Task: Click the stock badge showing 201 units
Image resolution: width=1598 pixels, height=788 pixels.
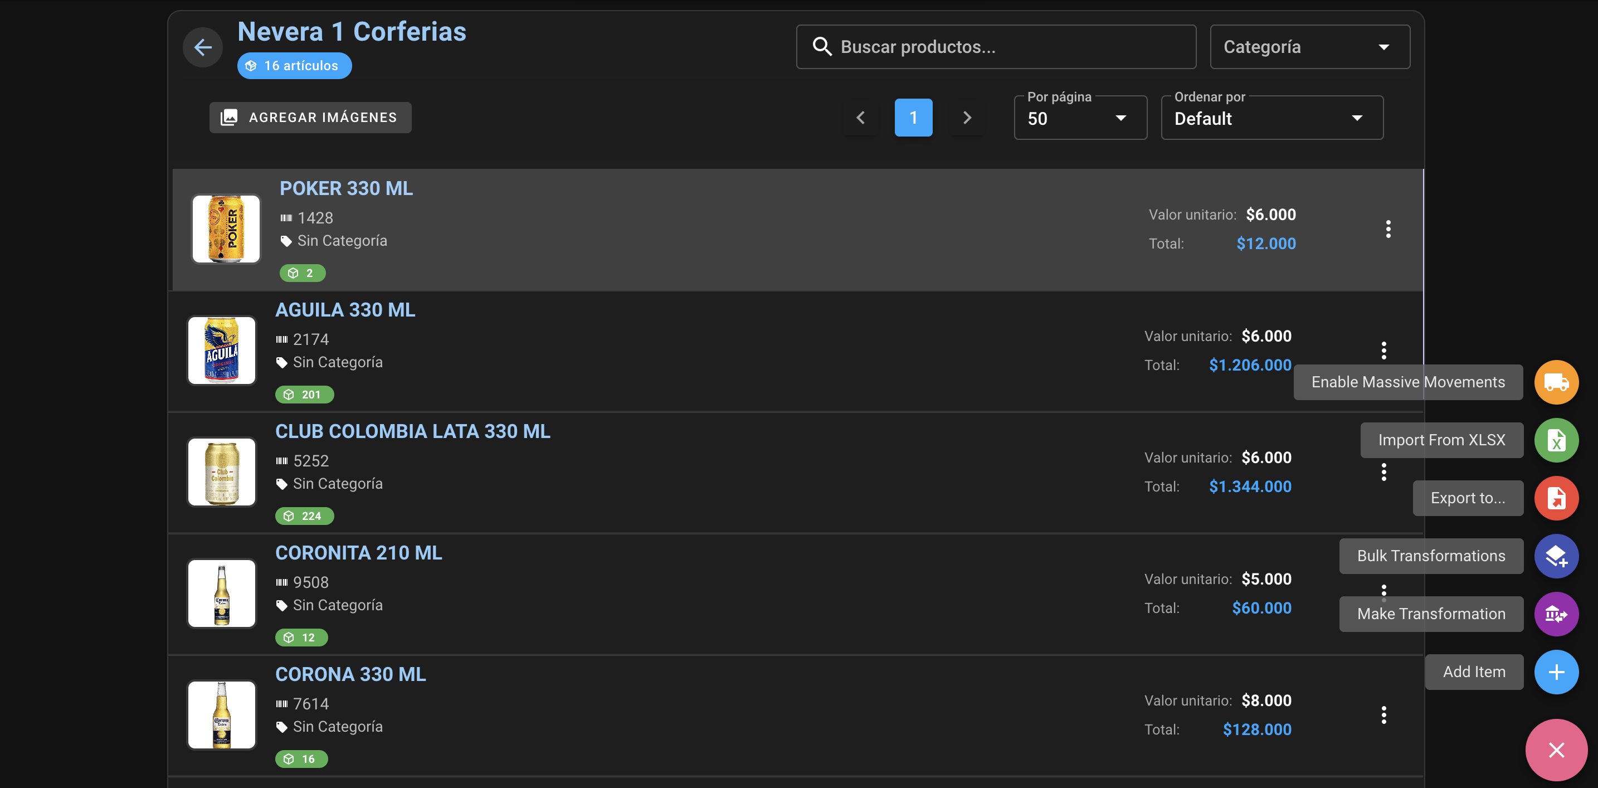Action: 304,395
